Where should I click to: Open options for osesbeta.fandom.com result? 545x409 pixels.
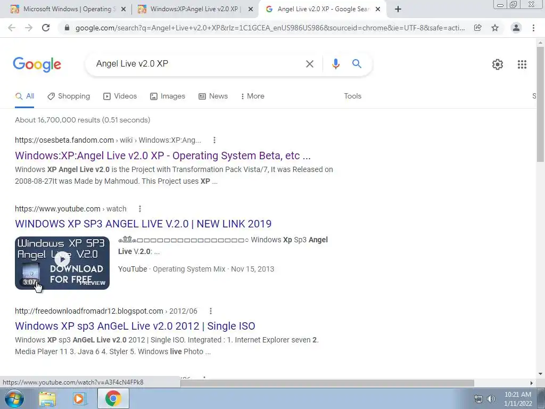tap(214, 140)
